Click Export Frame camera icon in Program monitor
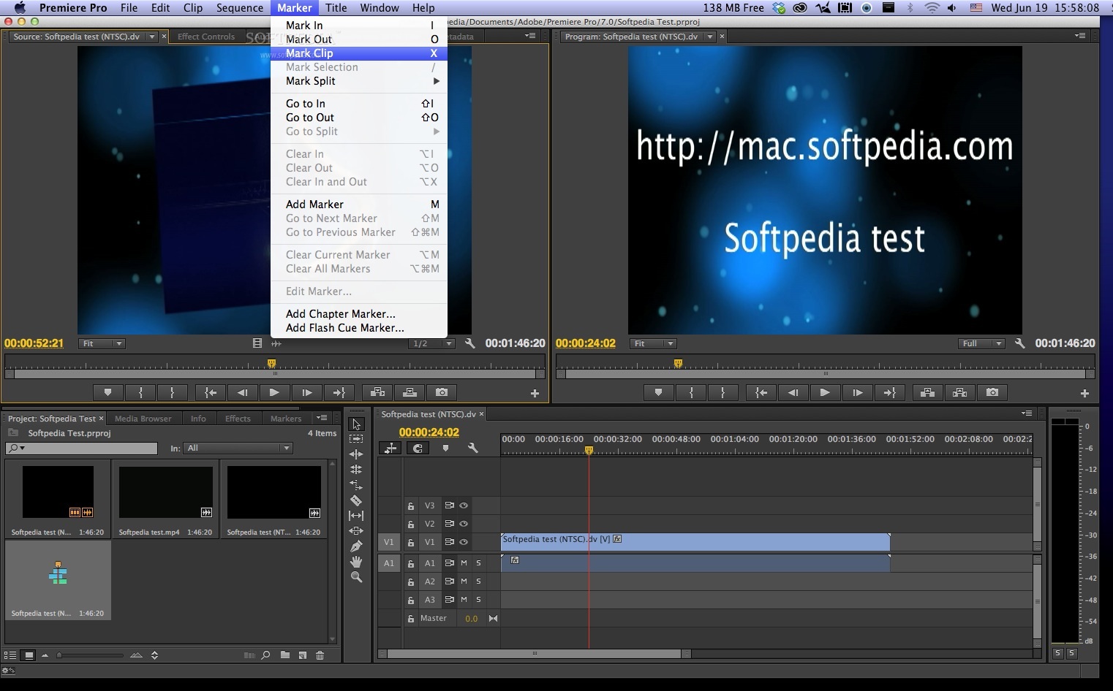 click(992, 393)
